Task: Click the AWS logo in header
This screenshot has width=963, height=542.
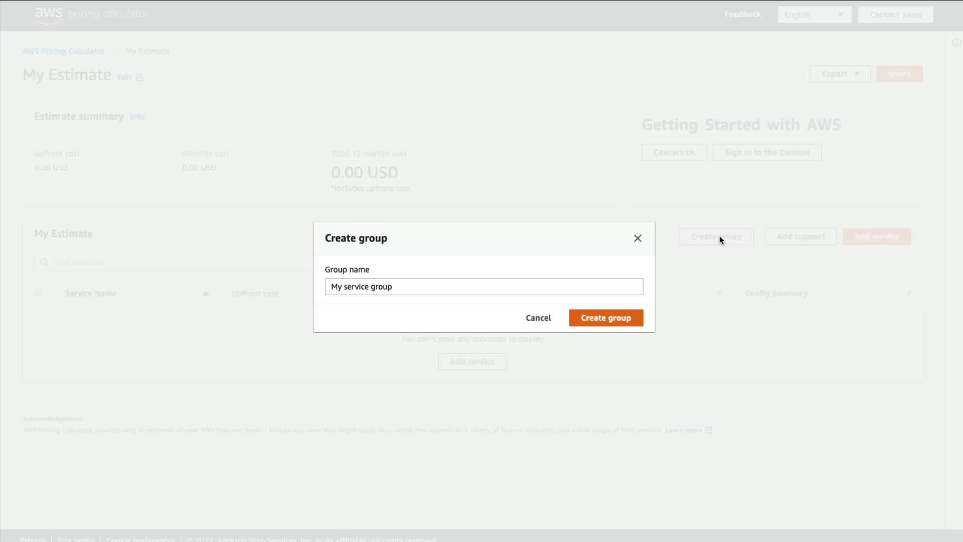Action: [x=49, y=15]
